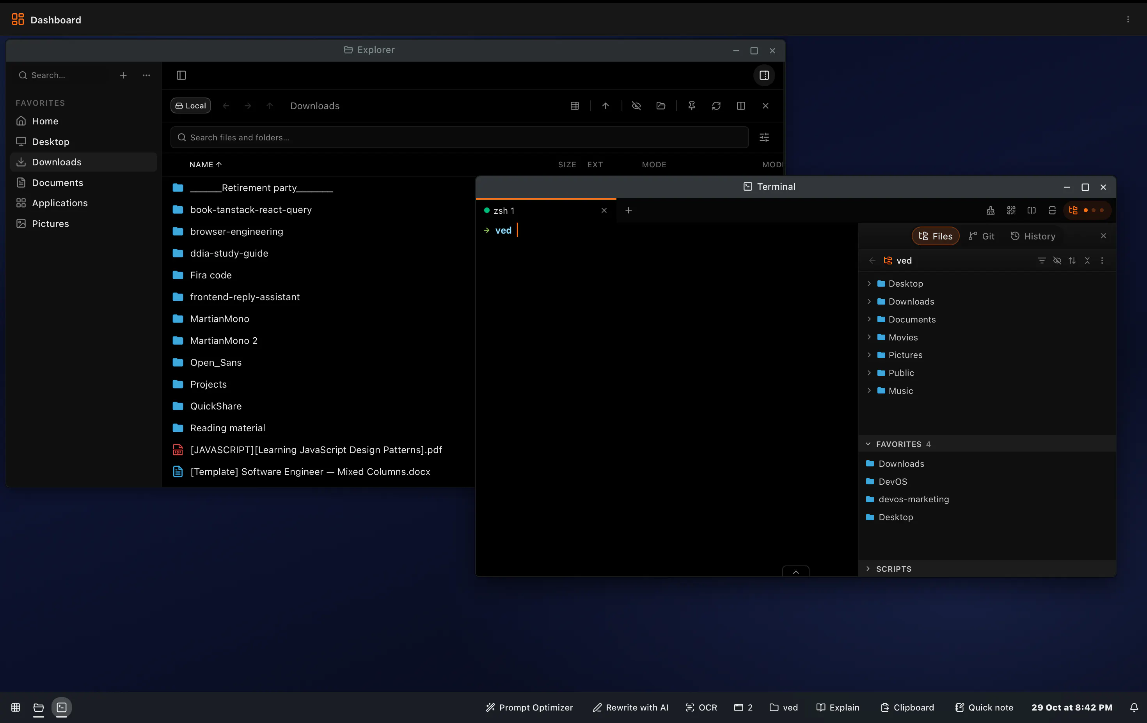1147x723 pixels.
Task: Click open folder icon in Explorer toolbar
Action: (x=661, y=106)
